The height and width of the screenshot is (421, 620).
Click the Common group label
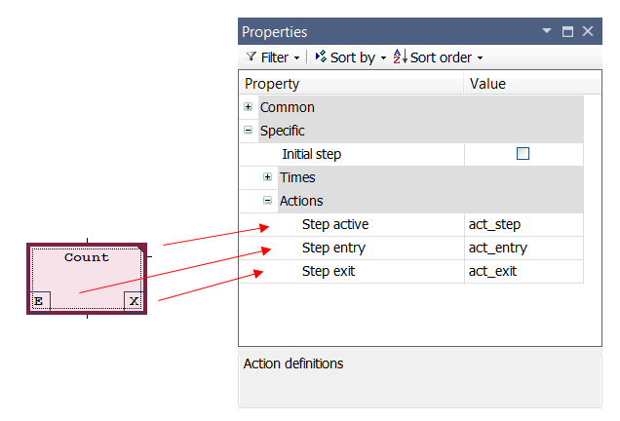pyautogui.click(x=287, y=107)
